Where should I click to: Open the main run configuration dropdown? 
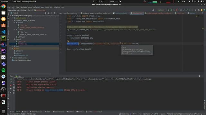[x=162, y=10]
